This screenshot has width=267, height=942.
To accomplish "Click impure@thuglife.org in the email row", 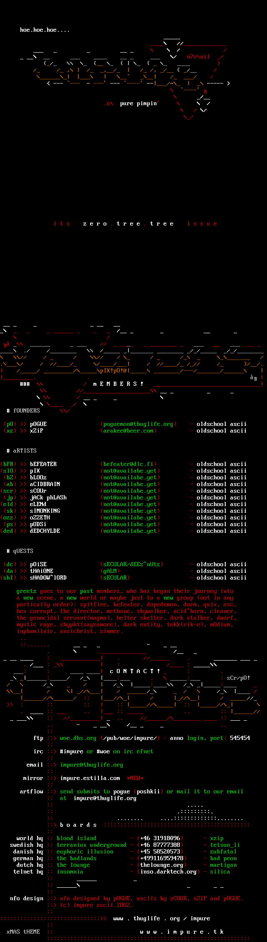I will (x=91, y=765).
